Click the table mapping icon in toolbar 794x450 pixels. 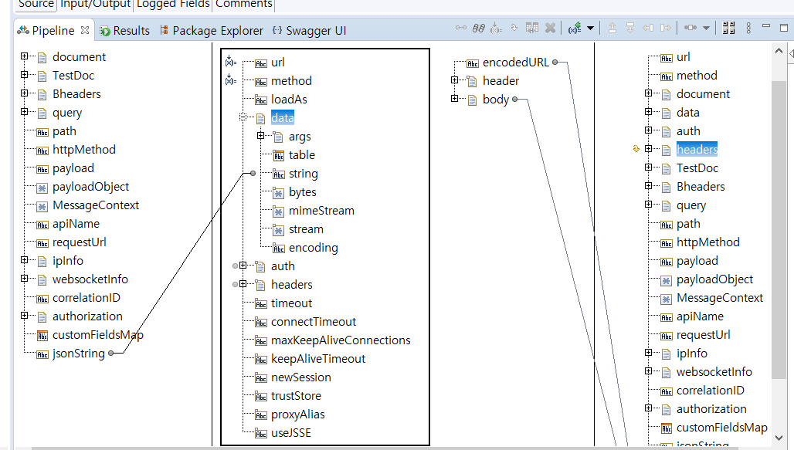pyautogui.click(x=532, y=29)
